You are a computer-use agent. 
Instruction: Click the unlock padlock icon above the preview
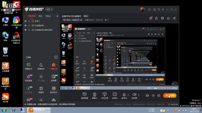[156, 18]
